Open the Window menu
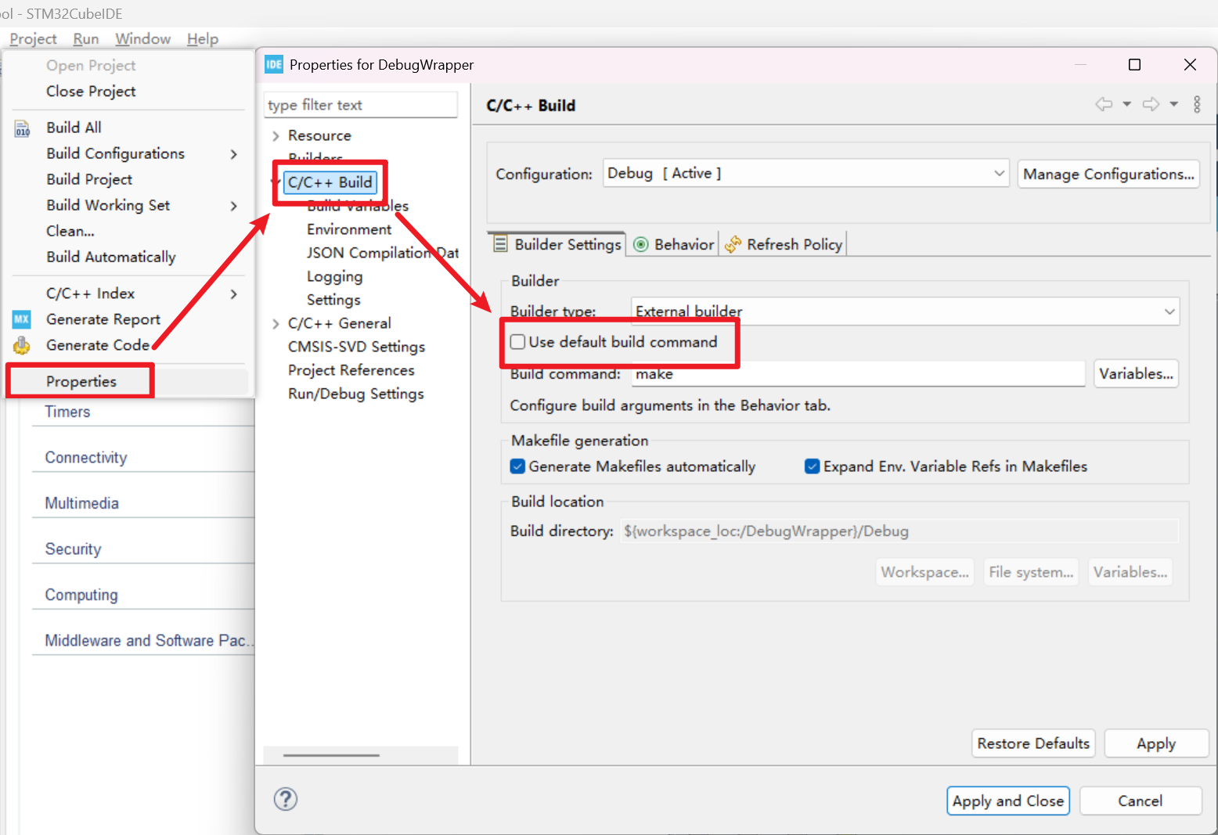Screen dimensions: 1218x835 (x=142, y=38)
